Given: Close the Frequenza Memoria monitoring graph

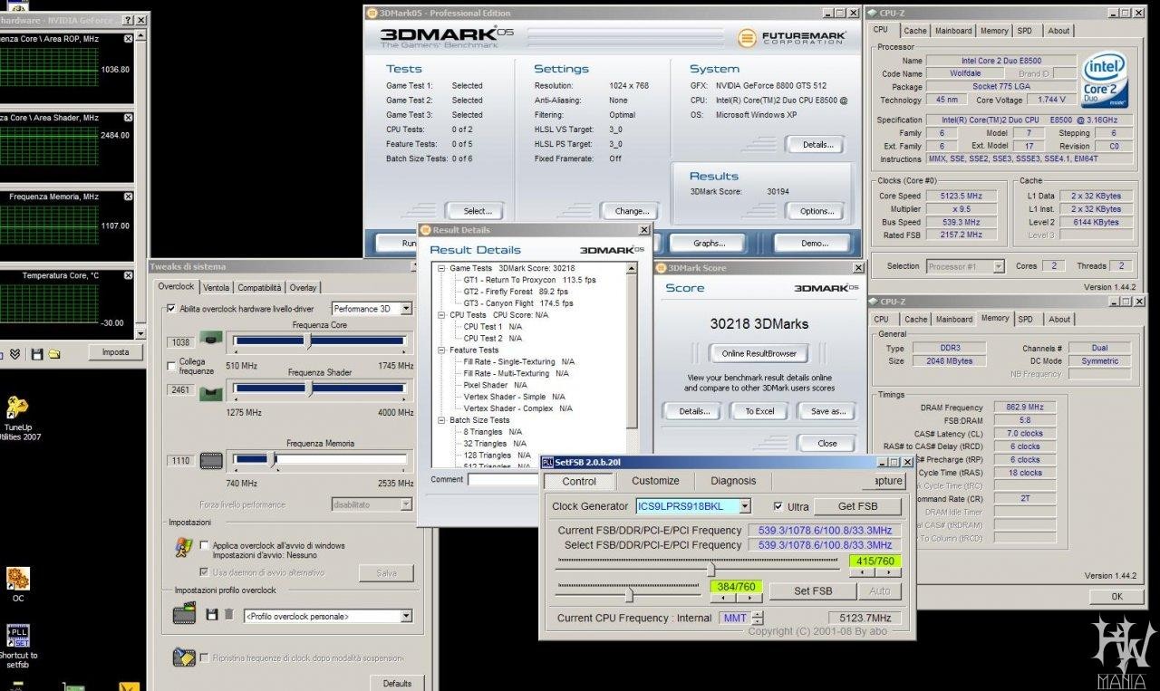Looking at the screenshot, I should tap(128, 197).
